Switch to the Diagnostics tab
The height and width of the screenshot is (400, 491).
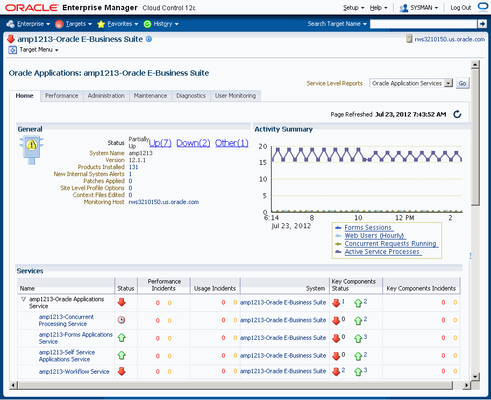tap(191, 96)
